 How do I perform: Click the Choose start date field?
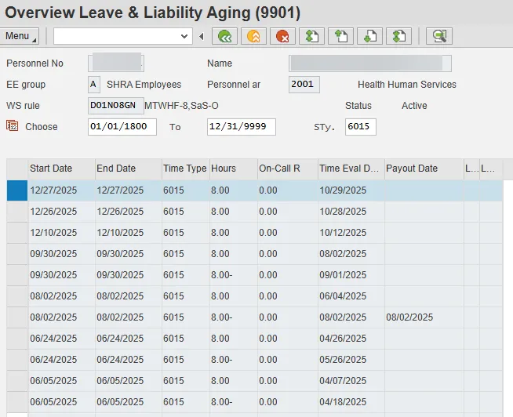click(x=122, y=127)
